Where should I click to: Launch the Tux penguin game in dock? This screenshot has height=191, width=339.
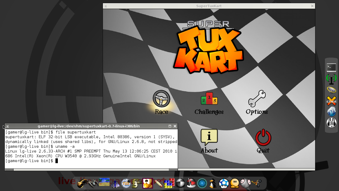point(213,183)
